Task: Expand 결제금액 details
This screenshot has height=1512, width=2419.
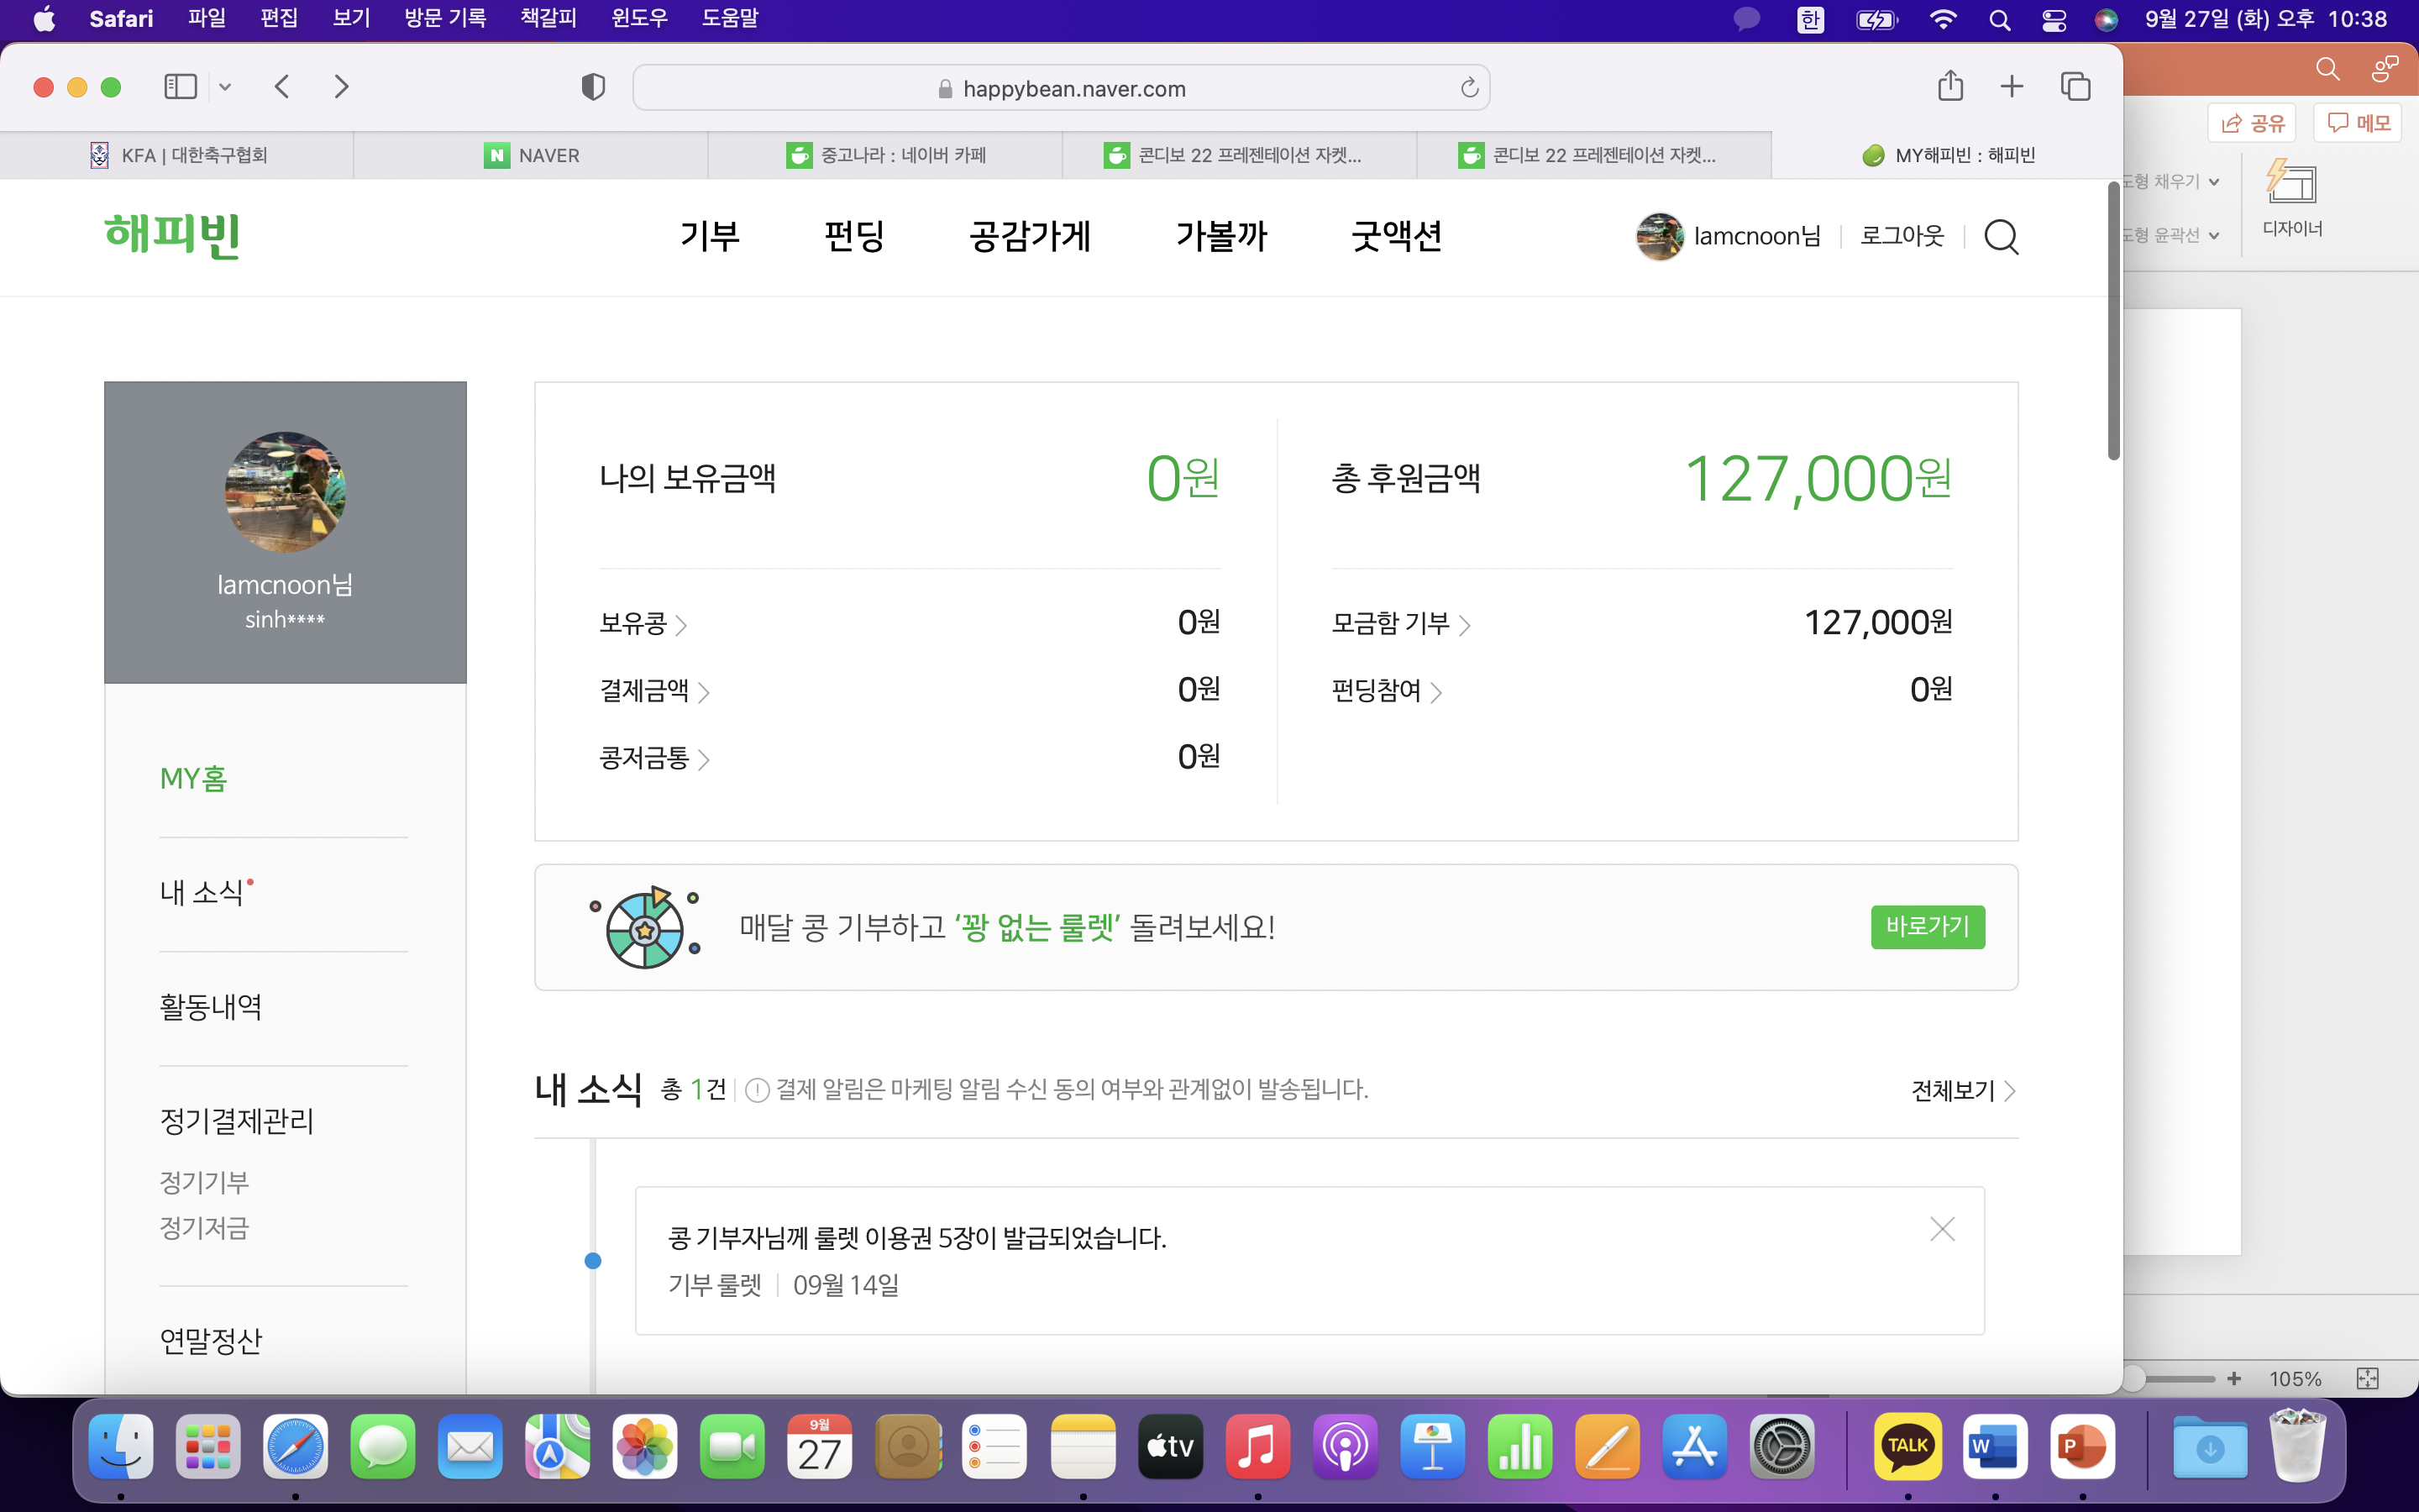Action: pos(655,690)
